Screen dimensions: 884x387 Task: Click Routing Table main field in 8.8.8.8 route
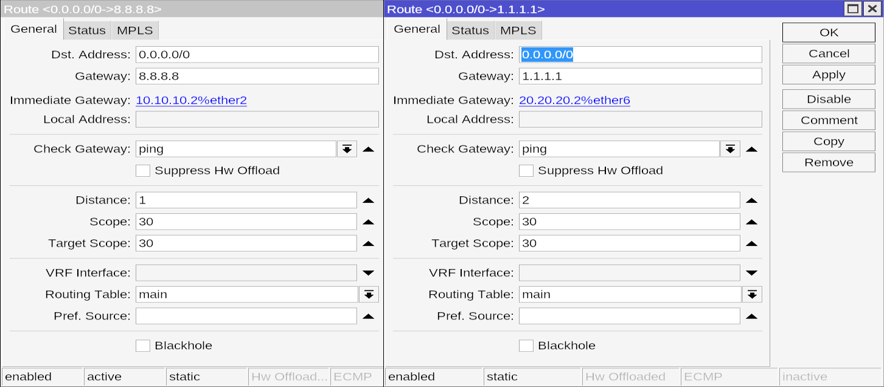247,295
